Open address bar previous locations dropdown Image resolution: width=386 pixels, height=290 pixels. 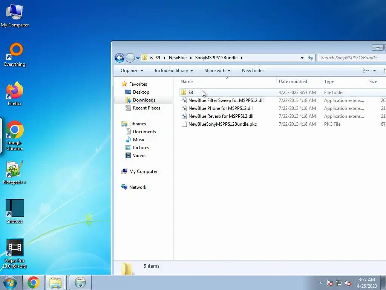(302, 58)
